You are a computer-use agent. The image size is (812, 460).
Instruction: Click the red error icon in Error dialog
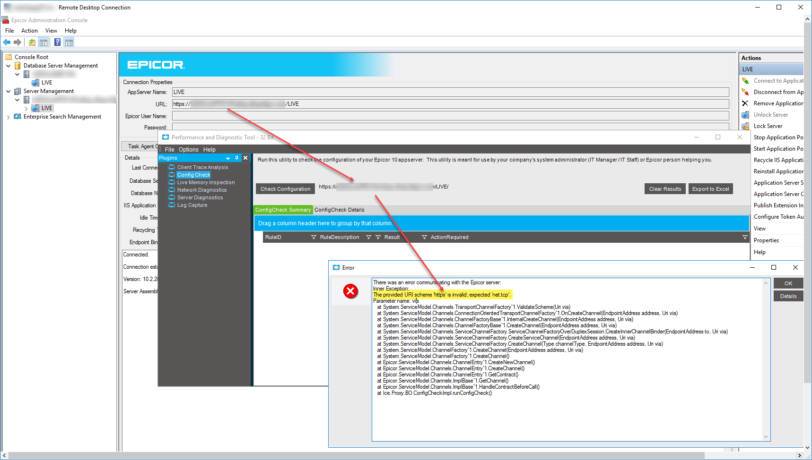pos(350,291)
